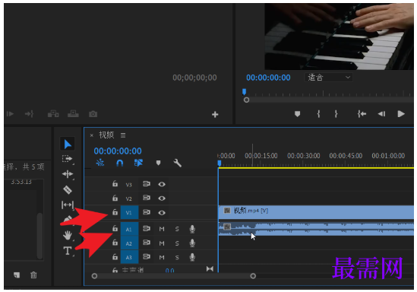Hide track V3 output eye
This screenshot has width=417, height=292.
(162, 184)
